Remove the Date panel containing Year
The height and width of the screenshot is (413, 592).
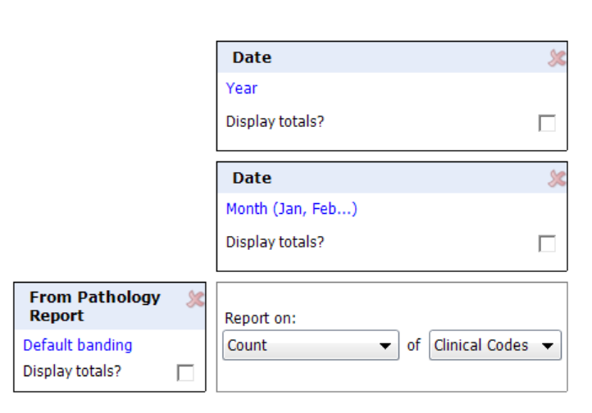point(557,58)
